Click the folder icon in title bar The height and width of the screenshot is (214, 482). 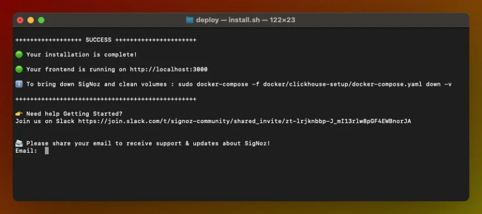pos(190,20)
